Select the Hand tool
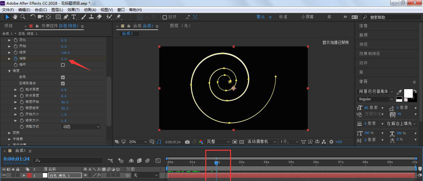423x181 pixels. pyautogui.click(x=15, y=17)
